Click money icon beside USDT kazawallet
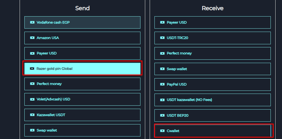 [162, 99]
